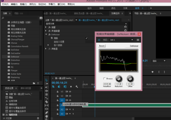Select the Selection arrow tool

[x=46, y=80]
